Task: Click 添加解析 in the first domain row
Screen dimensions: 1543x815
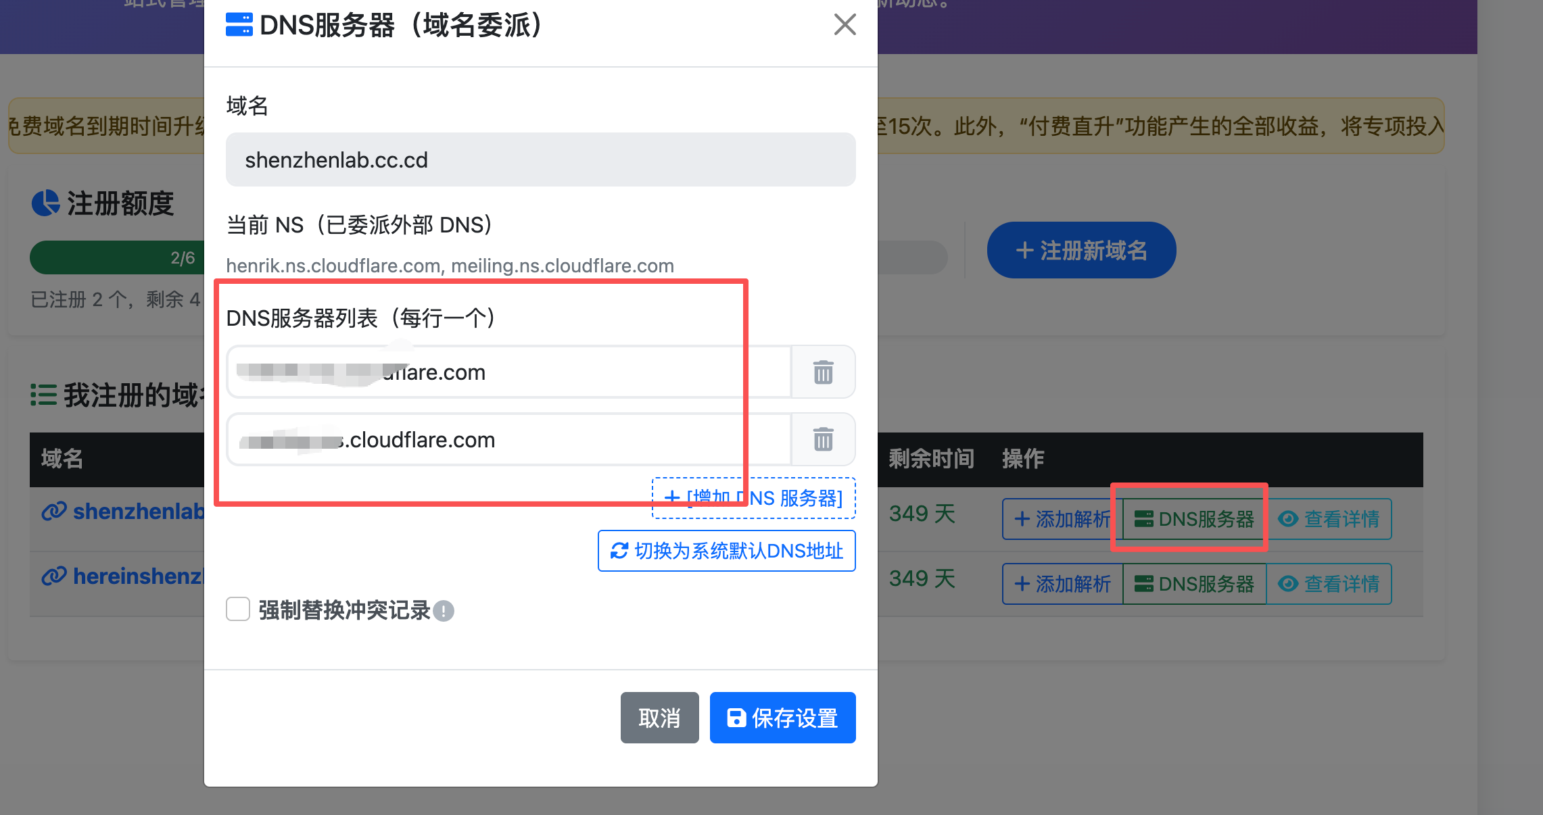Action: click(x=1063, y=519)
